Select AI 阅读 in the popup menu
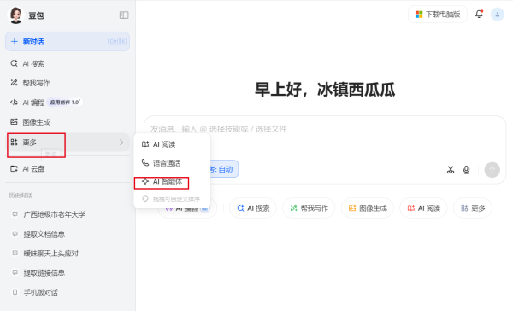Screen dimensions: 513x311 172,144
